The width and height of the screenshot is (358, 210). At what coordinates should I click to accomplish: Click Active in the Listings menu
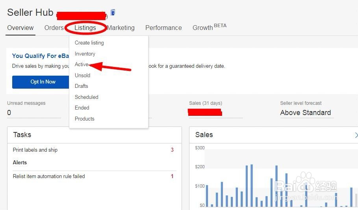coord(82,65)
